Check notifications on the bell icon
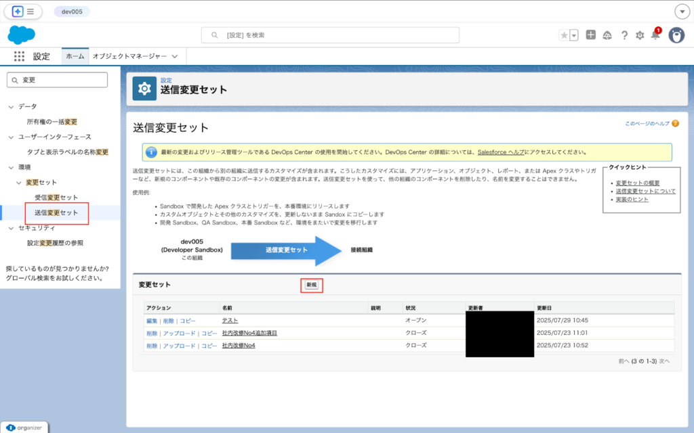 tap(654, 36)
